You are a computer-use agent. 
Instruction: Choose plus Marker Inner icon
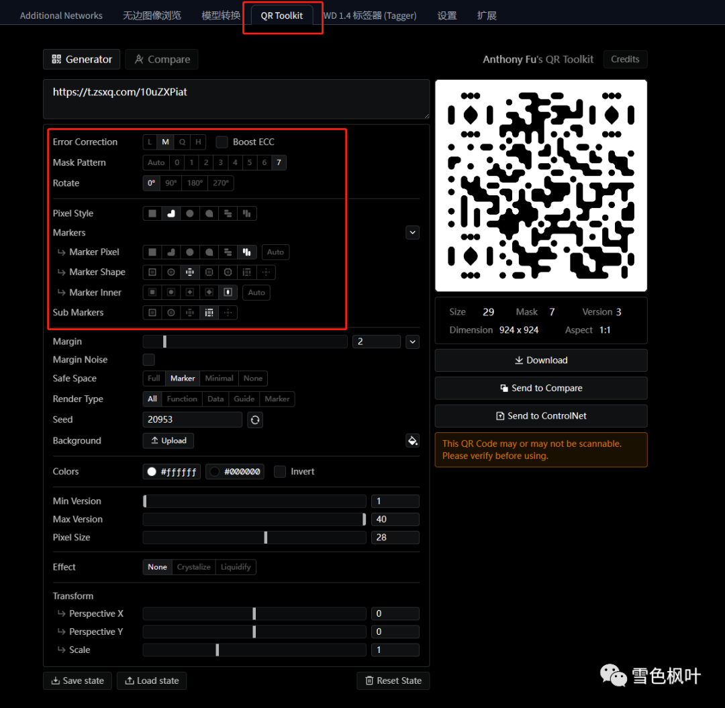pyautogui.click(x=190, y=293)
